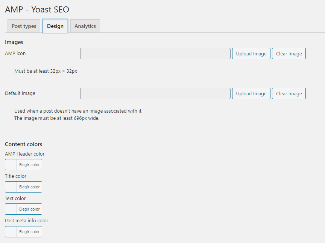Click the 'Used when a post doesn't have an image' note

[x=78, y=111]
